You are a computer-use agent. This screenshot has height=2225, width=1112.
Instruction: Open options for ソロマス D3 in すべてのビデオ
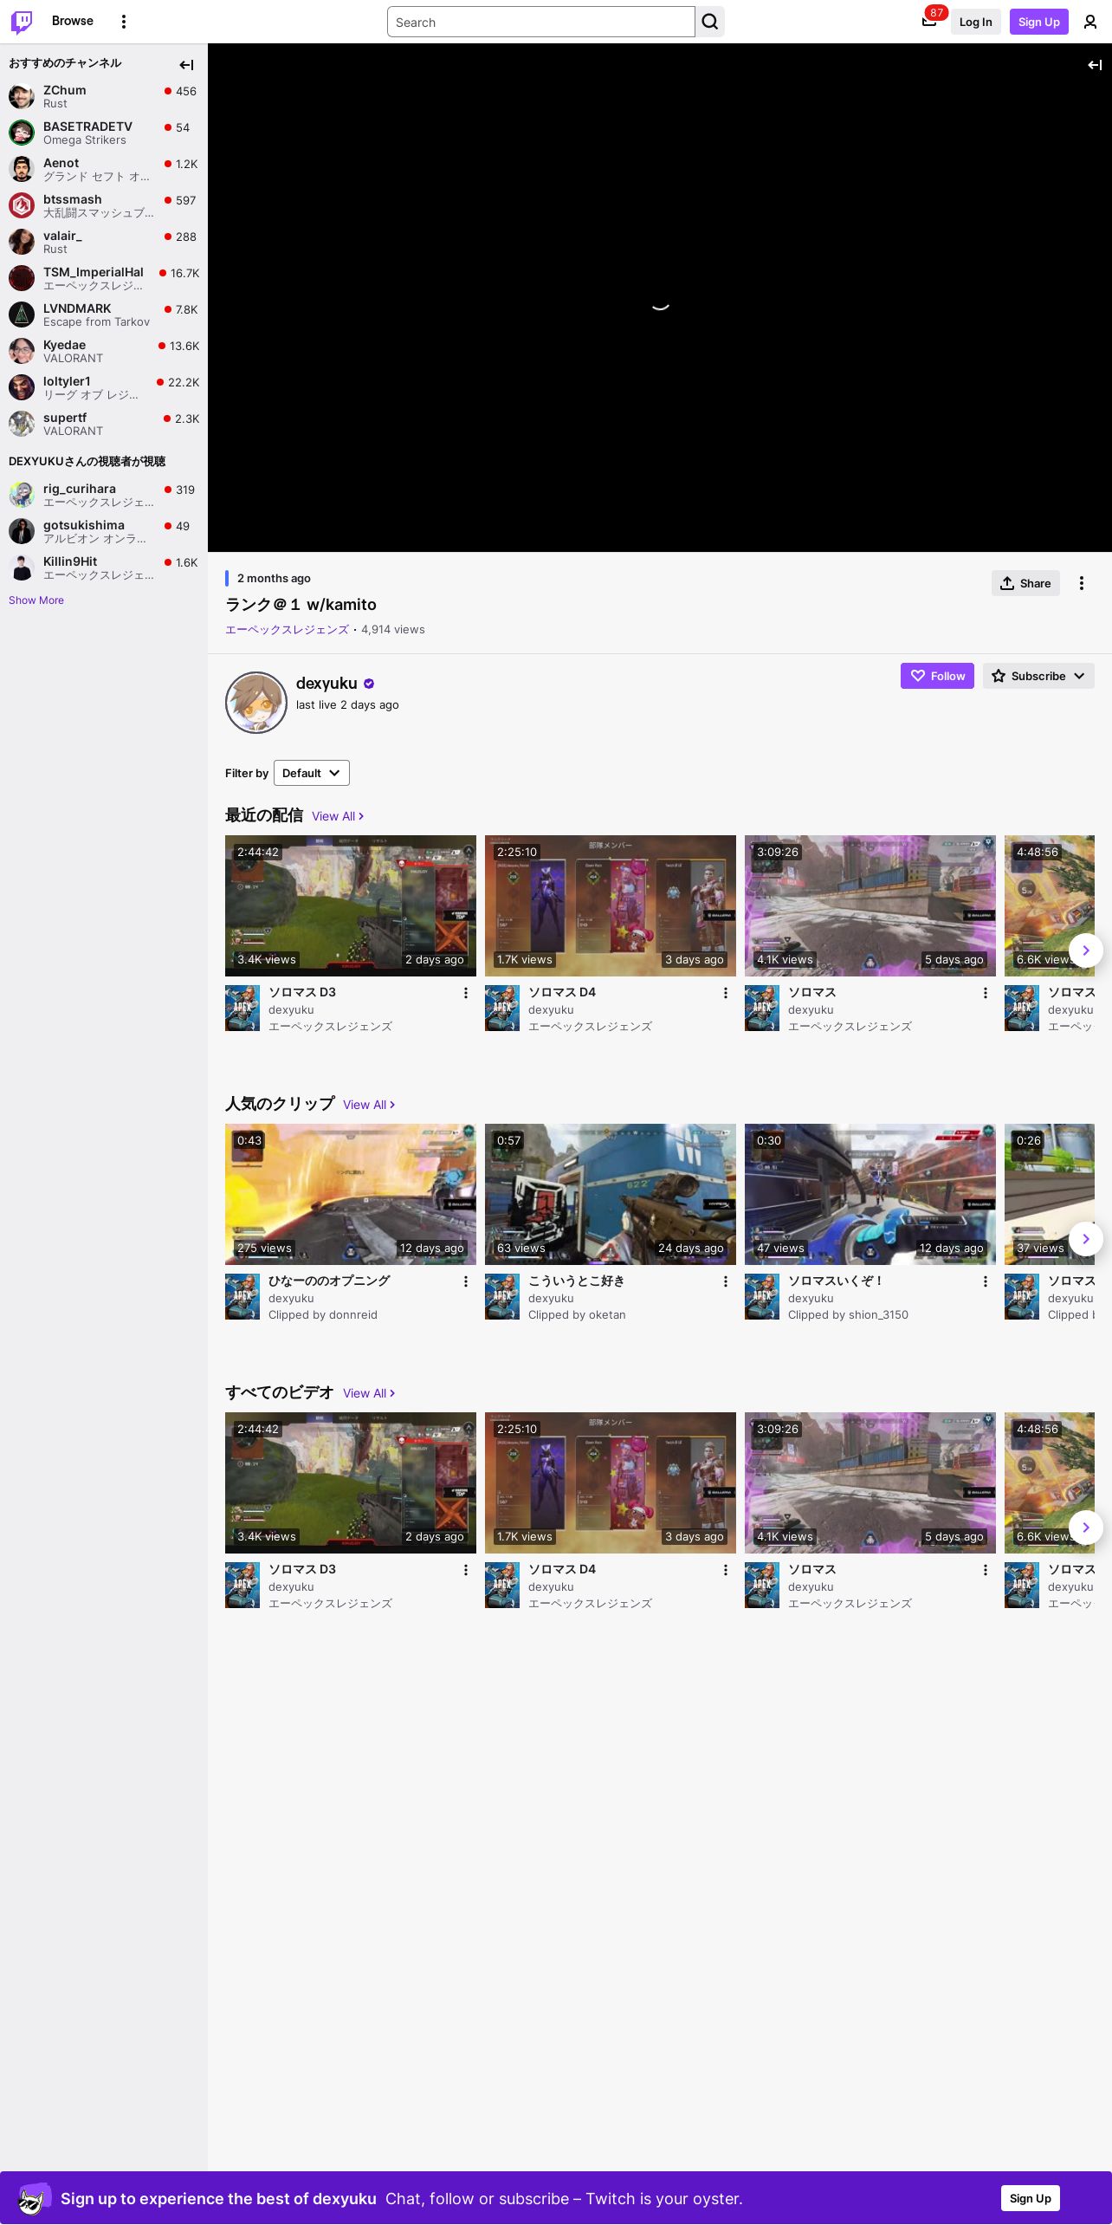click(x=466, y=1570)
